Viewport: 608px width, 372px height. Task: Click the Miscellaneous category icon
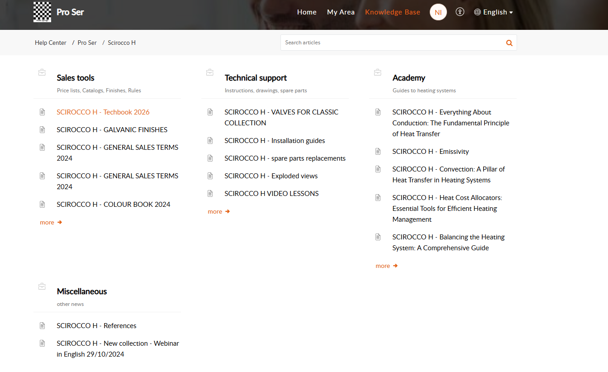(42, 286)
